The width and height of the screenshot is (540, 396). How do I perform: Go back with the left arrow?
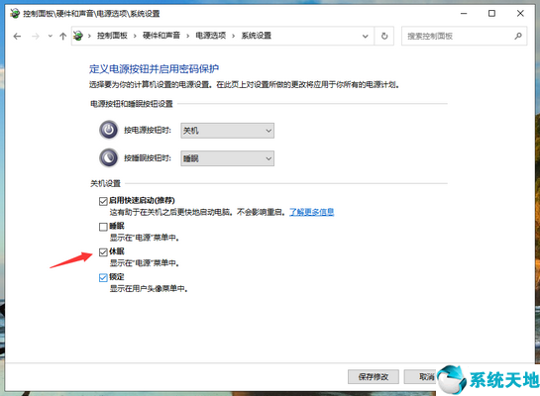[x=17, y=36]
